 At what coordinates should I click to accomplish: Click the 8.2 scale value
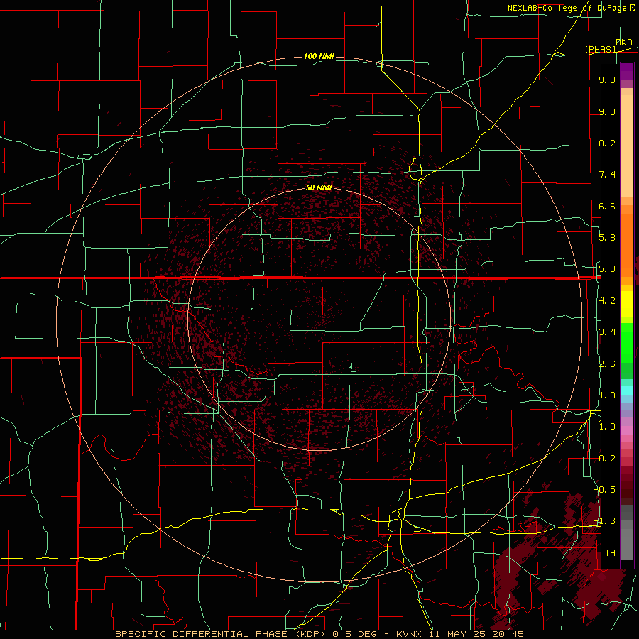607,143
